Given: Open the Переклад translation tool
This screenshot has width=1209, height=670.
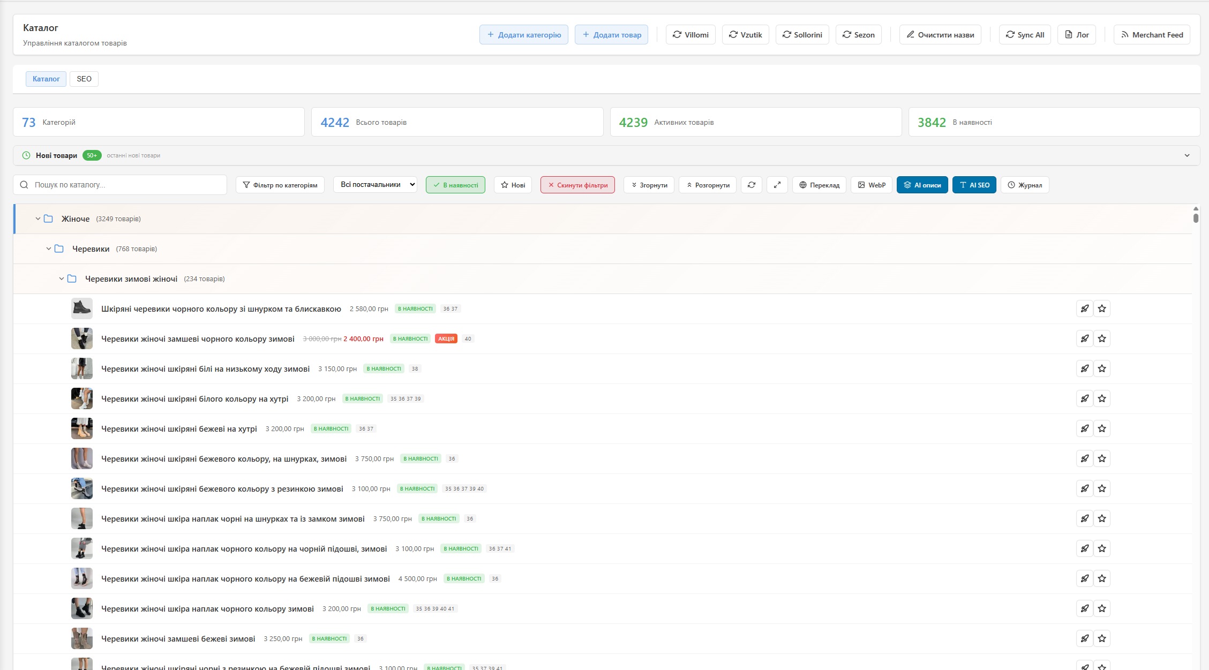Looking at the screenshot, I should point(819,185).
